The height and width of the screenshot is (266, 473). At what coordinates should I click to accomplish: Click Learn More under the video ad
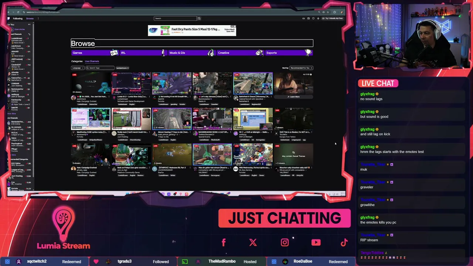click(x=293, y=97)
